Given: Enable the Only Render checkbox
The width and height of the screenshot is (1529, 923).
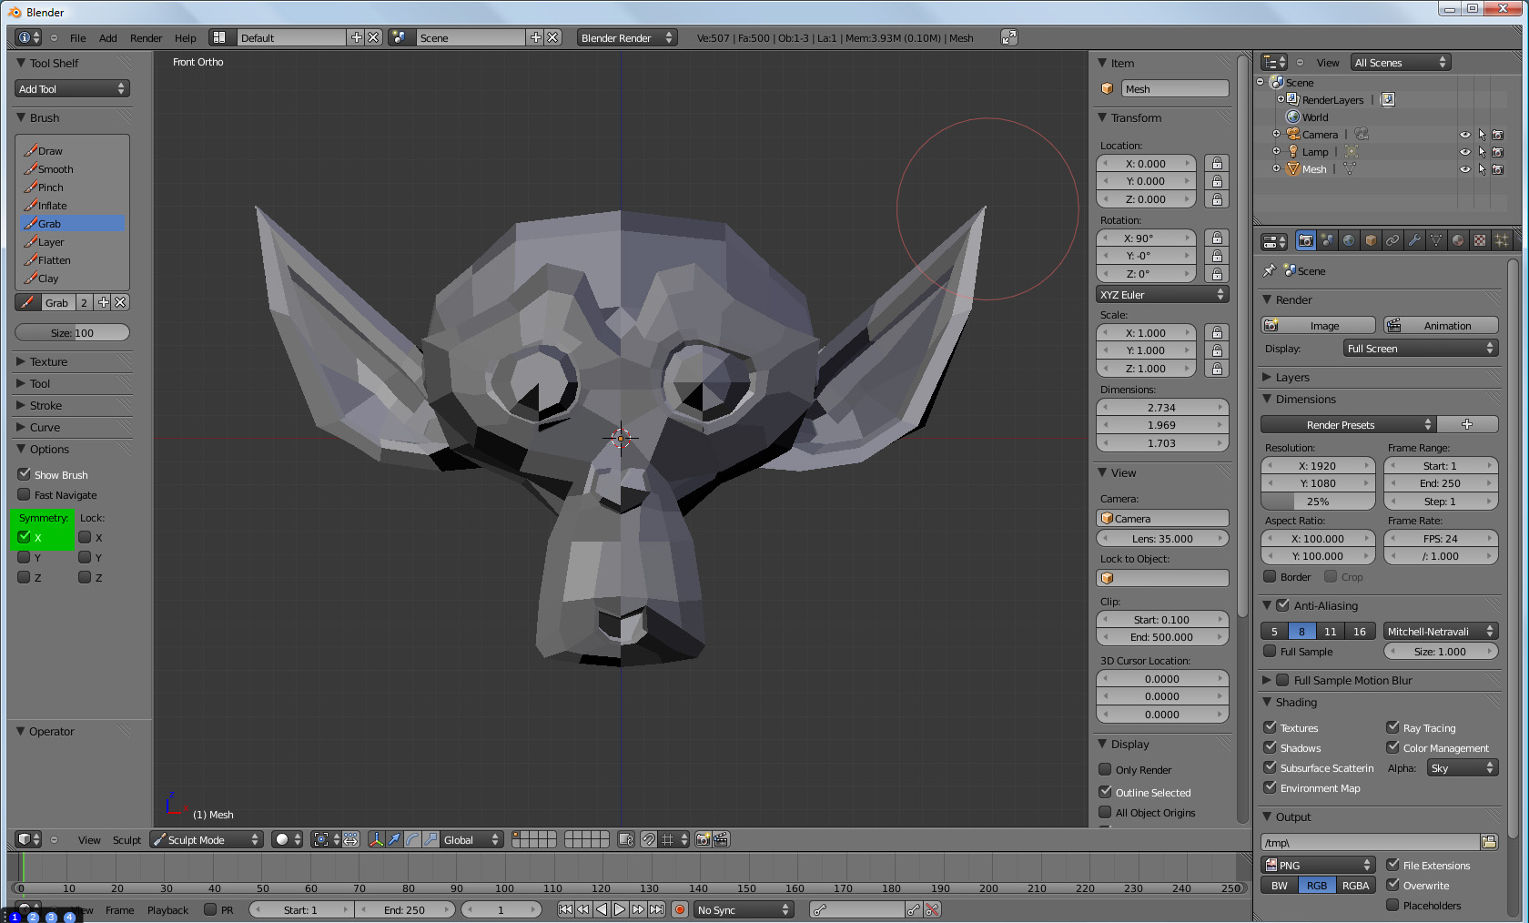Looking at the screenshot, I should 1105,769.
